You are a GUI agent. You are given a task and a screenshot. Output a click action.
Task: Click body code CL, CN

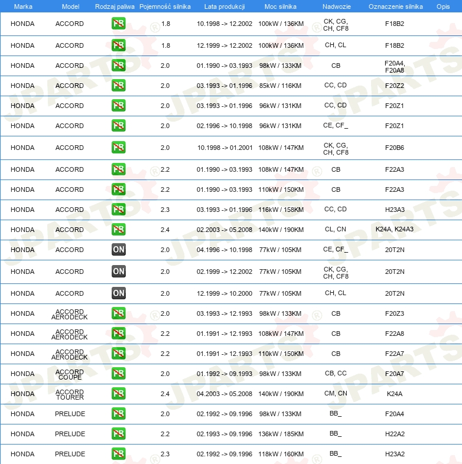[x=335, y=229]
